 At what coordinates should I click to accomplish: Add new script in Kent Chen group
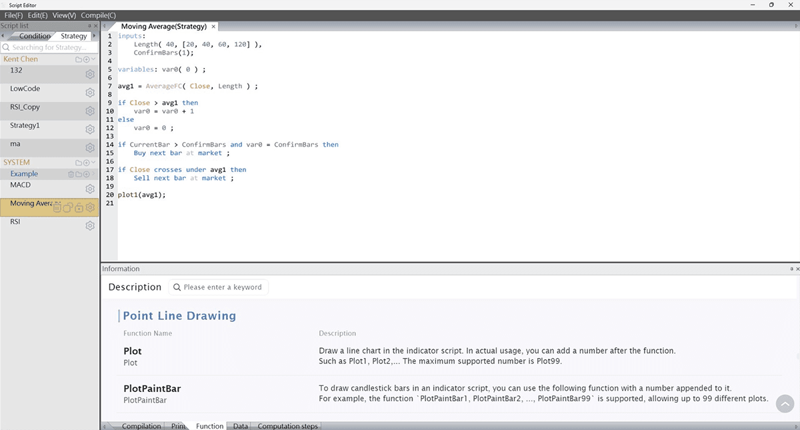pyautogui.click(x=86, y=59)
